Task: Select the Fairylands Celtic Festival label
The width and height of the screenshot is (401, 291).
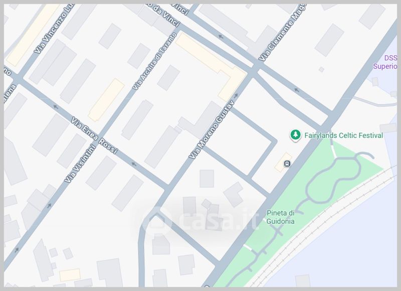Action: tap(344, 135)
